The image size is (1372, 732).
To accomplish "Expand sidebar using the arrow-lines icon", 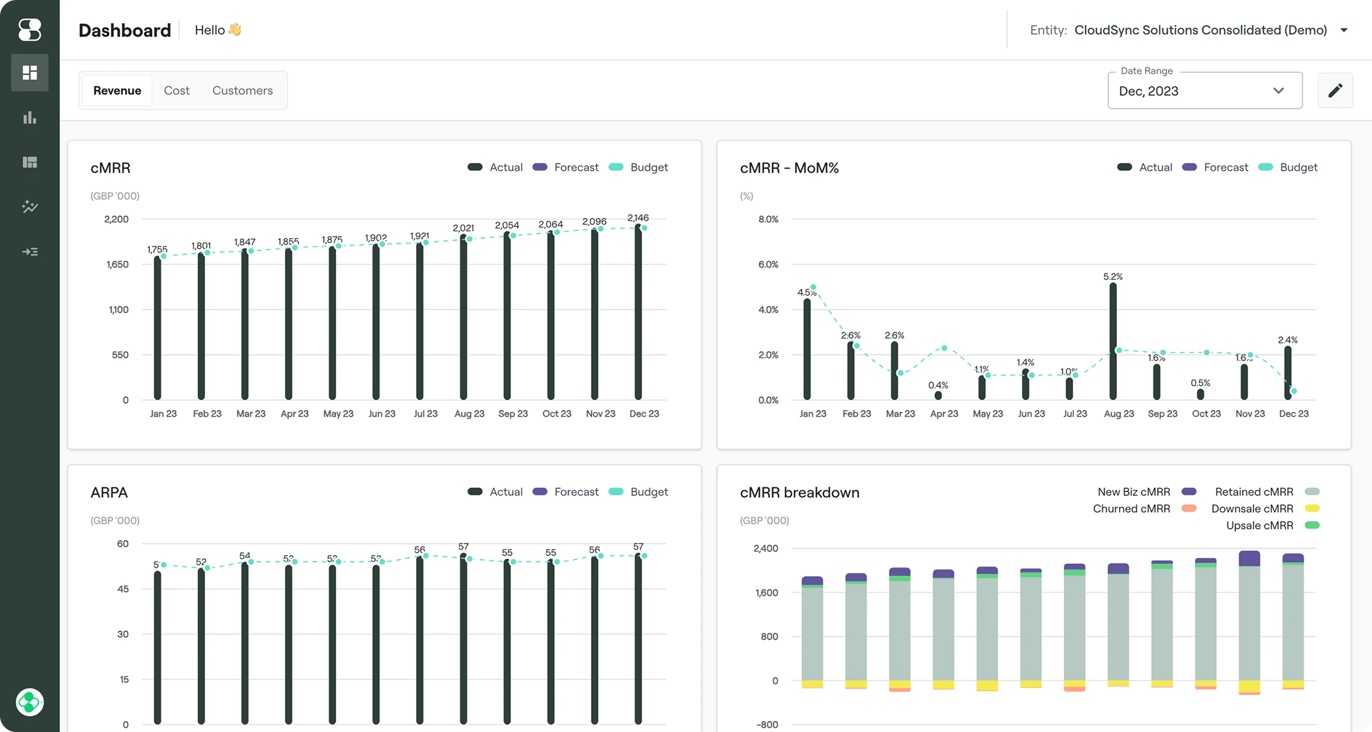I will click(x=30, y=252).
